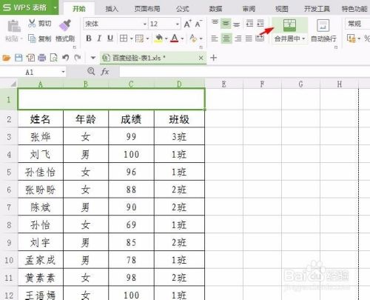This screenshot has width=370, height=300.
Task: Toggle bottom vertical alignment
Action: click(x=237, y=24)
